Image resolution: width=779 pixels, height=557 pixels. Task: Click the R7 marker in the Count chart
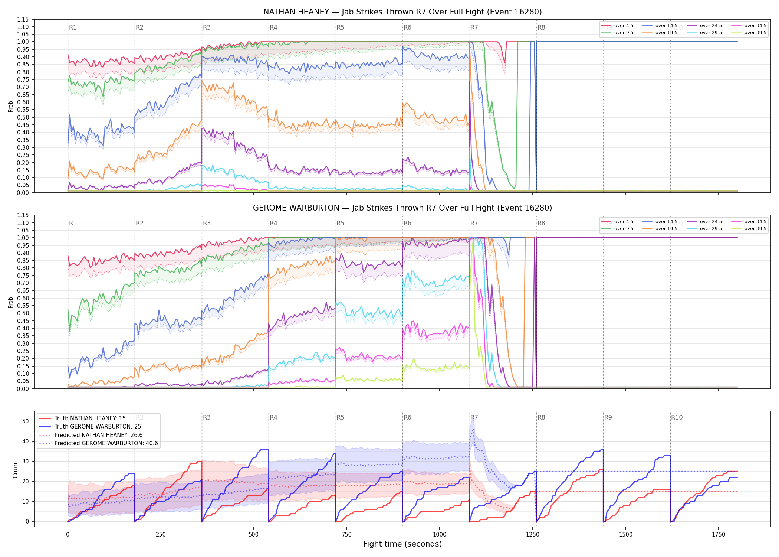pos(474,417)
